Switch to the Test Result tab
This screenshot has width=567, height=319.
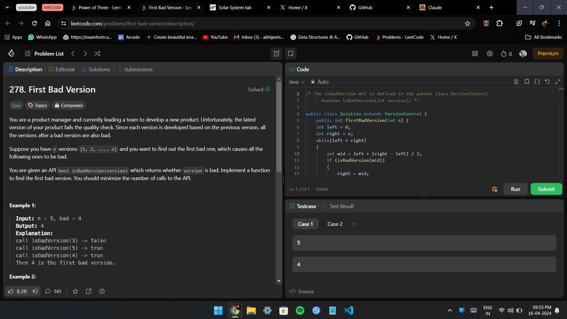[338, 207]
